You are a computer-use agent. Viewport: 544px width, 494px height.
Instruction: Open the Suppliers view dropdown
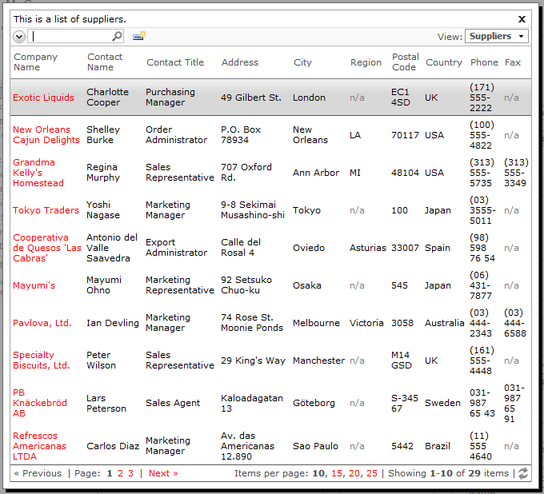497,36
